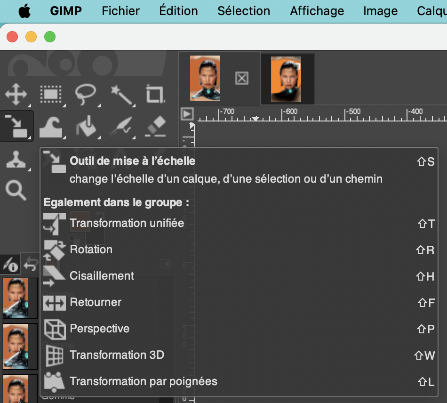Select the feather-shaped paint tool
The height and width of the screenshot is (403, 447).
pyautogui.click(x=120, y=127)
